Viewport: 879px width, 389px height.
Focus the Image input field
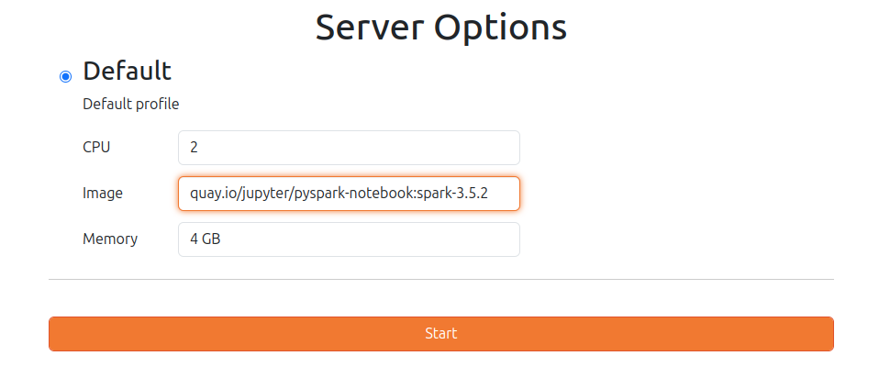pos(349,194)
